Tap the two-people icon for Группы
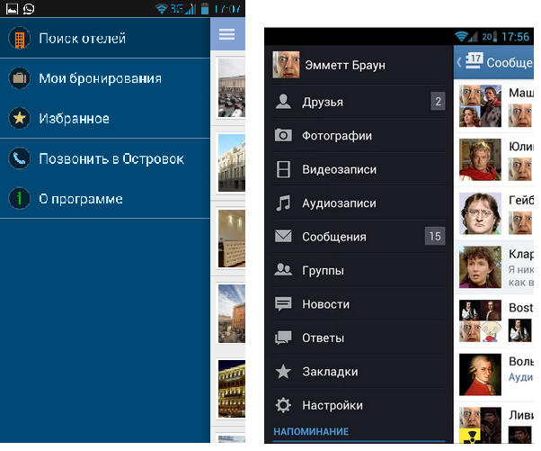The height and width of the screenshot is (451, 541). point(283,270)
